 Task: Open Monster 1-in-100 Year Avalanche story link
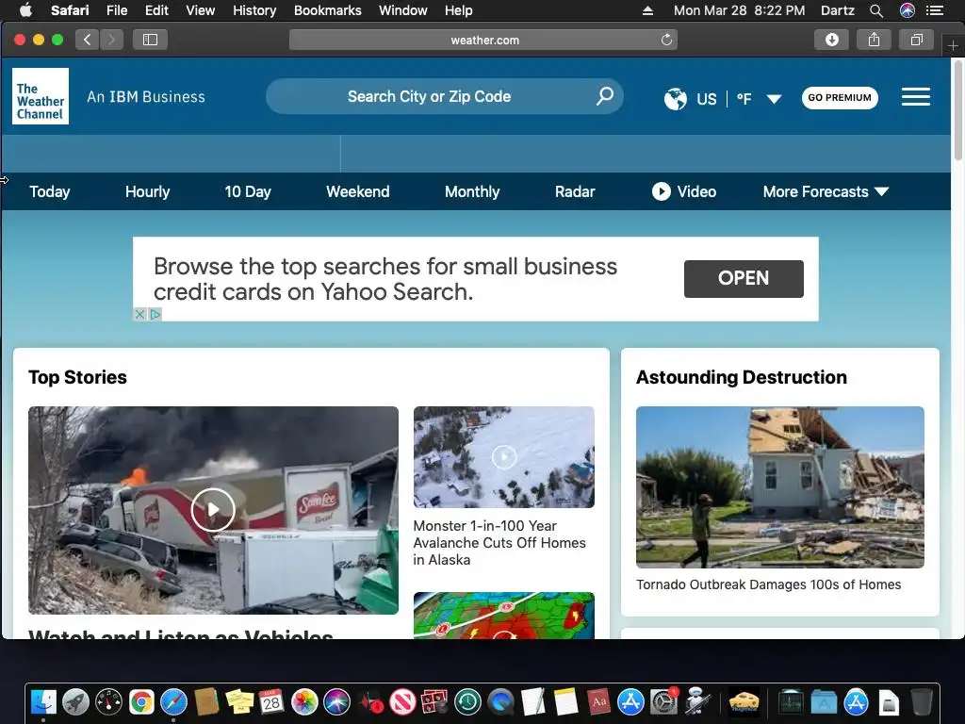pyautogui.click(x=499, y=543)
